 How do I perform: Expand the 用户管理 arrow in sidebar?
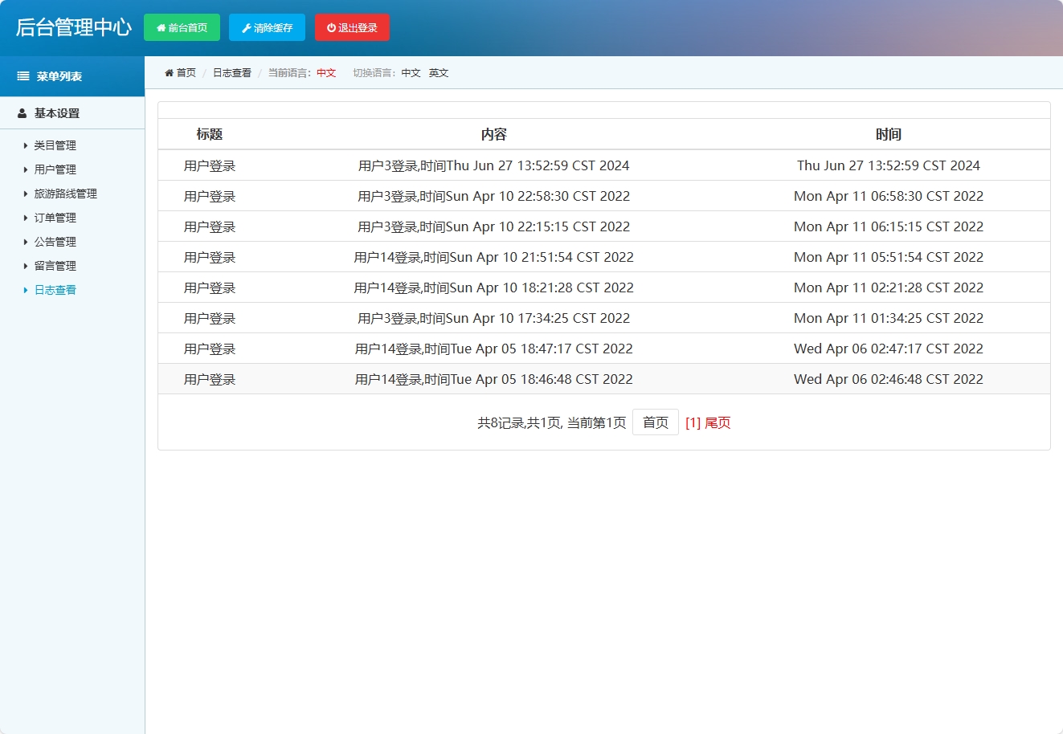26,169
